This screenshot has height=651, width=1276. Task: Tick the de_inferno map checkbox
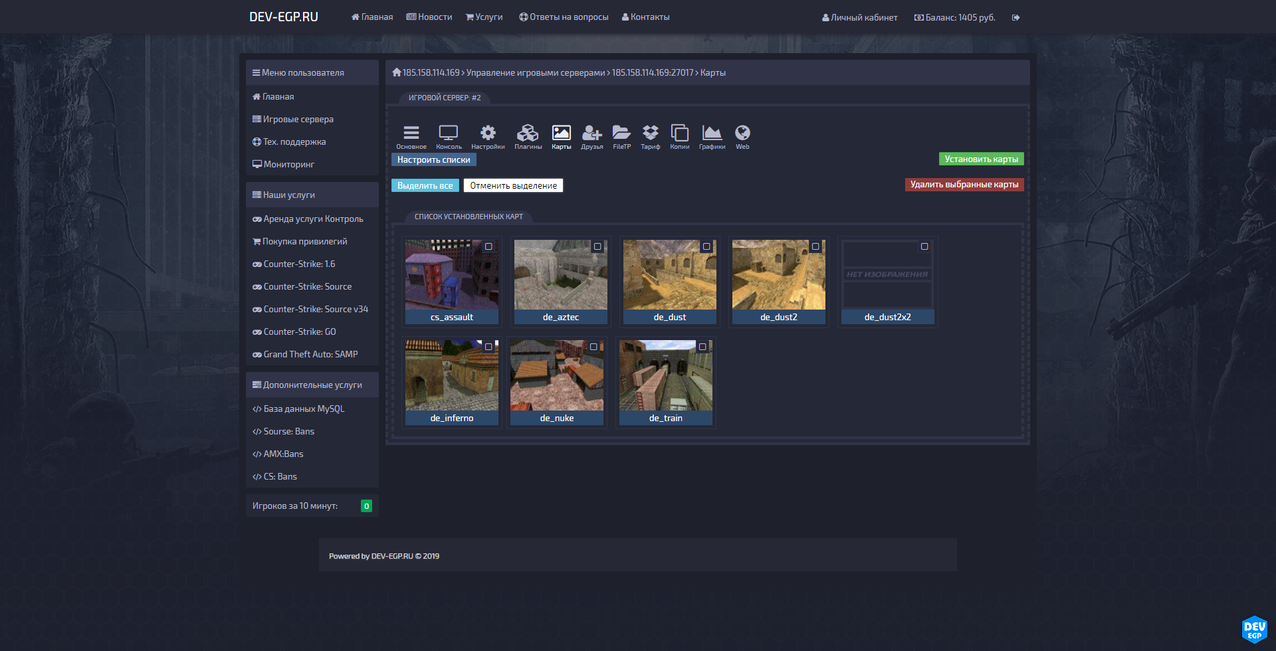(x=488, y=347)
